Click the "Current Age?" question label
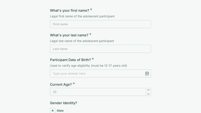The image size is (201, 113). (x=61, y=85)
